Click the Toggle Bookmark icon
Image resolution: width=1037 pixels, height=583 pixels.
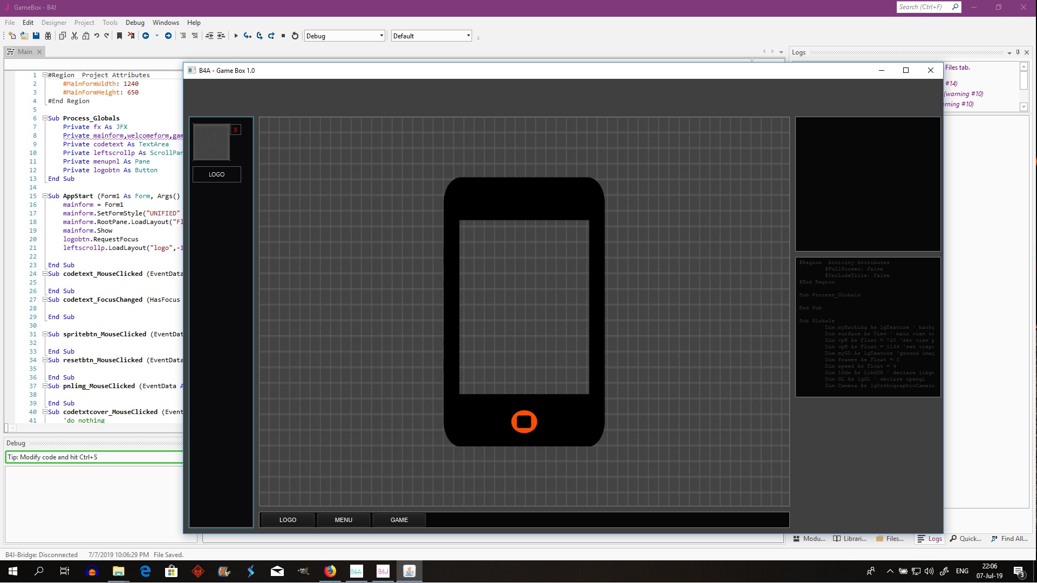(x=119, y=36)
